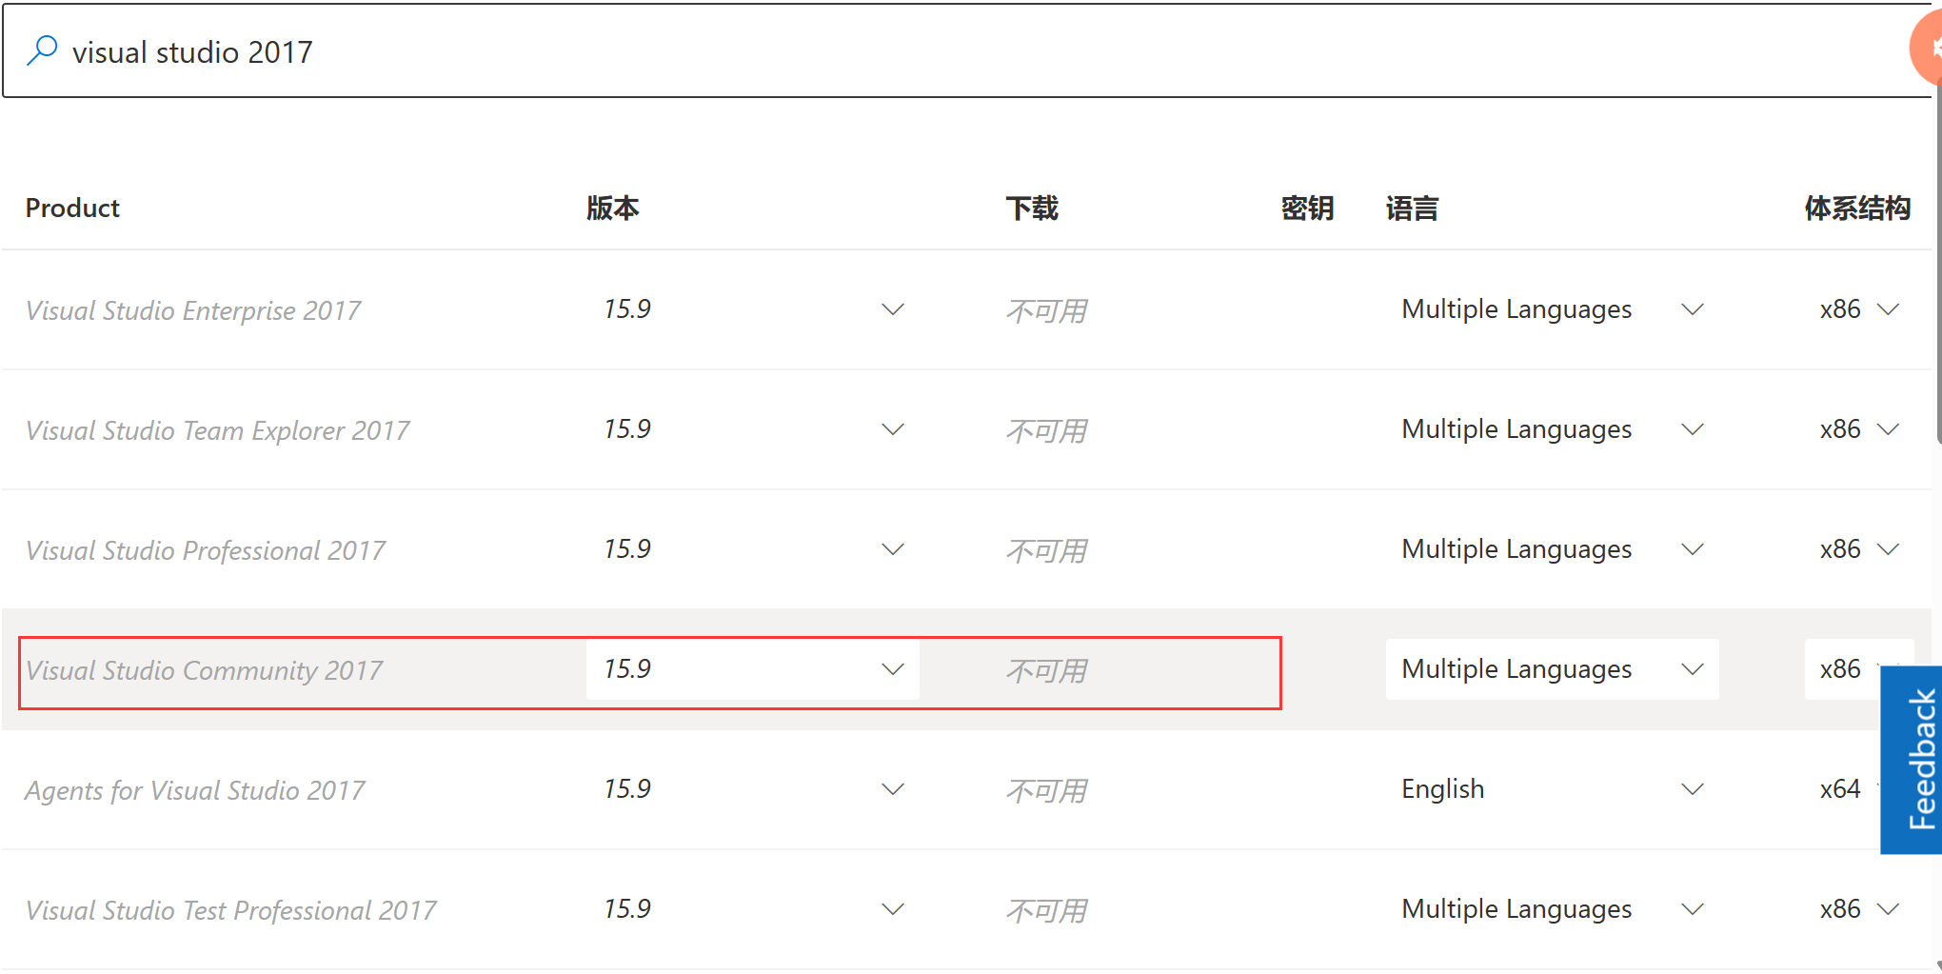Click the 密钥 column header
1942x974 pixels.
[1307, 208]
